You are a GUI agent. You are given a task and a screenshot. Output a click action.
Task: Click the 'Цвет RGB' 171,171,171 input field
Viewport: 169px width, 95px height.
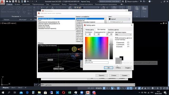[x=97, y=63]
